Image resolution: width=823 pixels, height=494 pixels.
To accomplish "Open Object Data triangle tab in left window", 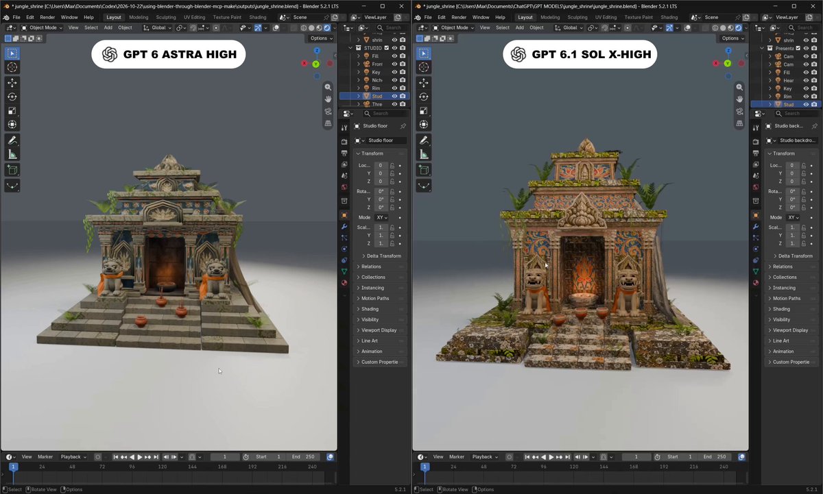I will point(344,271).
